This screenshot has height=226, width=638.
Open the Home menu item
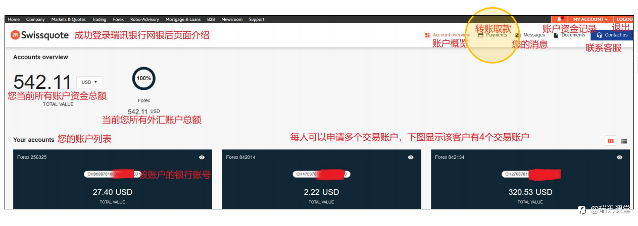14,20
